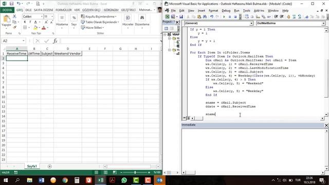Open Tablo Olarak Biçimlendir dropdown

click(100, 22)
